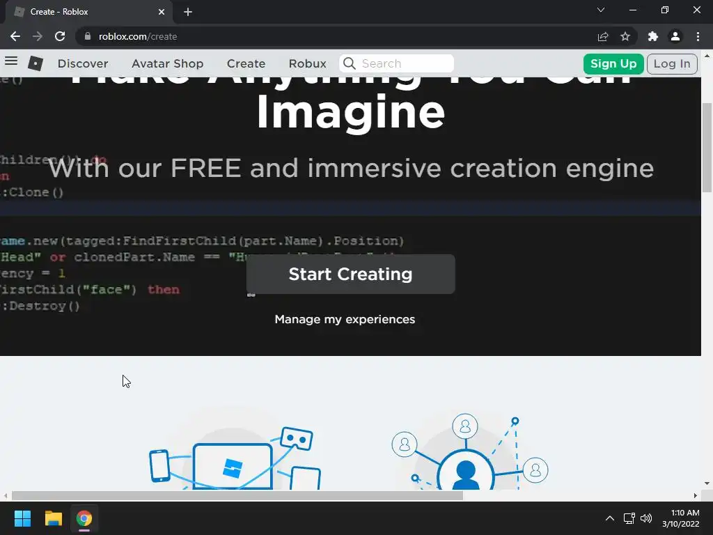713x535 pixels.
Task: Click the multi-device illustration
Action: coord(235,457)
